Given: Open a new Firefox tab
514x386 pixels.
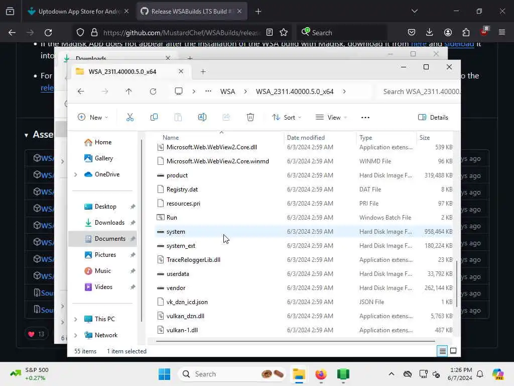Looking at the screenshot, I should point(258,12).
